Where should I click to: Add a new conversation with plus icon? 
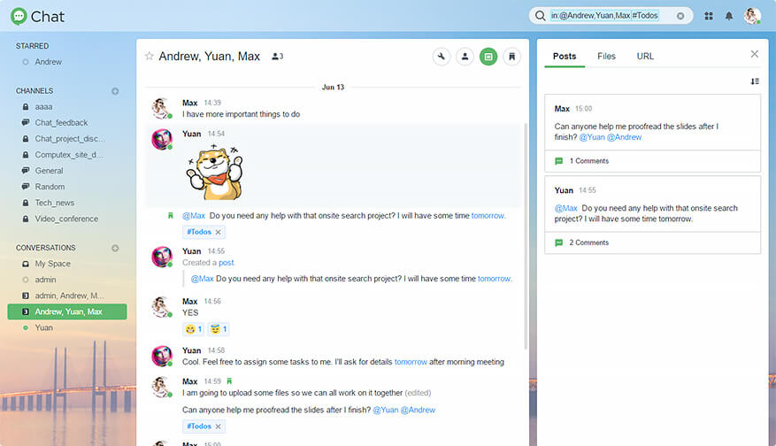pyautogui.click(x=115, y=248)
